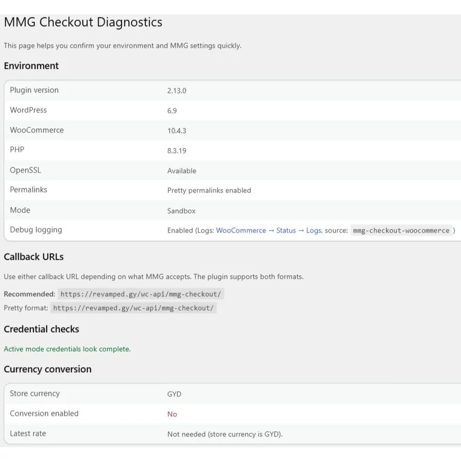This screenshot has width=461, height=461.
Task: Click the red No conversion enabled value
Action: point(172,414)
